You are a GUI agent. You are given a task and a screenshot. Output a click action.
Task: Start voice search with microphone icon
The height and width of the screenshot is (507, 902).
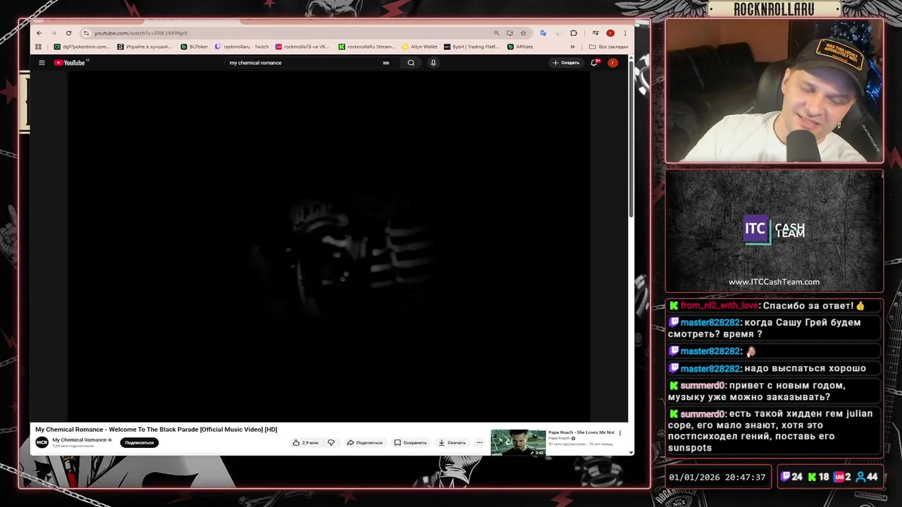coord(433,63)
